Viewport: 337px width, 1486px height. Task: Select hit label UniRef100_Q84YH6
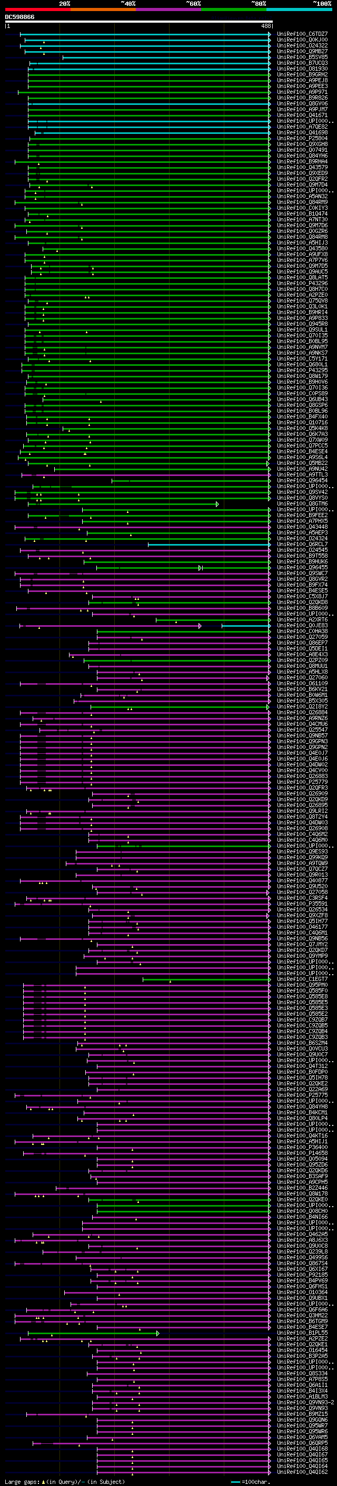coord(302,156)
